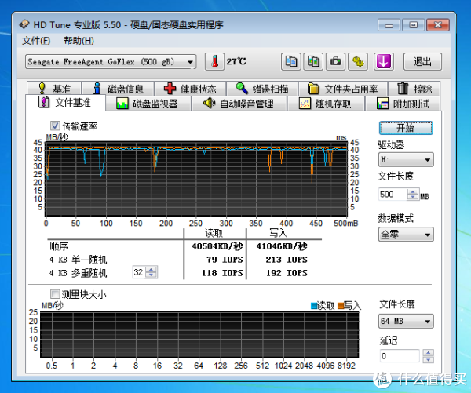Open the 数据模式 全零 dropdown

406,235
